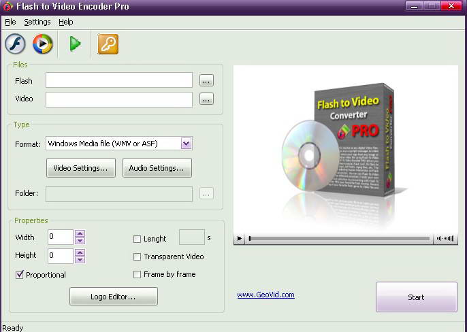
Task: Open the Format dropdown list
Action: click(x=186, y=144)
